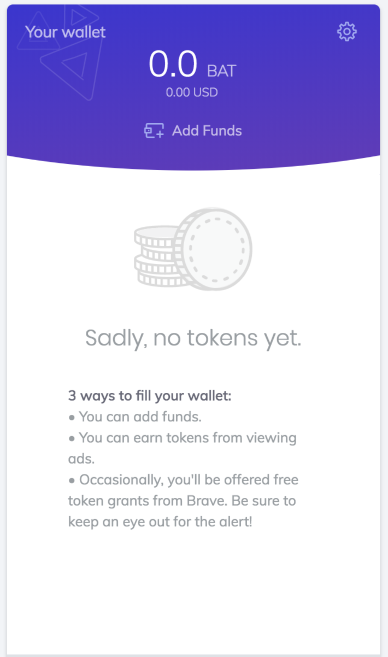Click 'keep an eye out for the alert!' text
This screenshot has width=388, height=657.
point(160,521)
